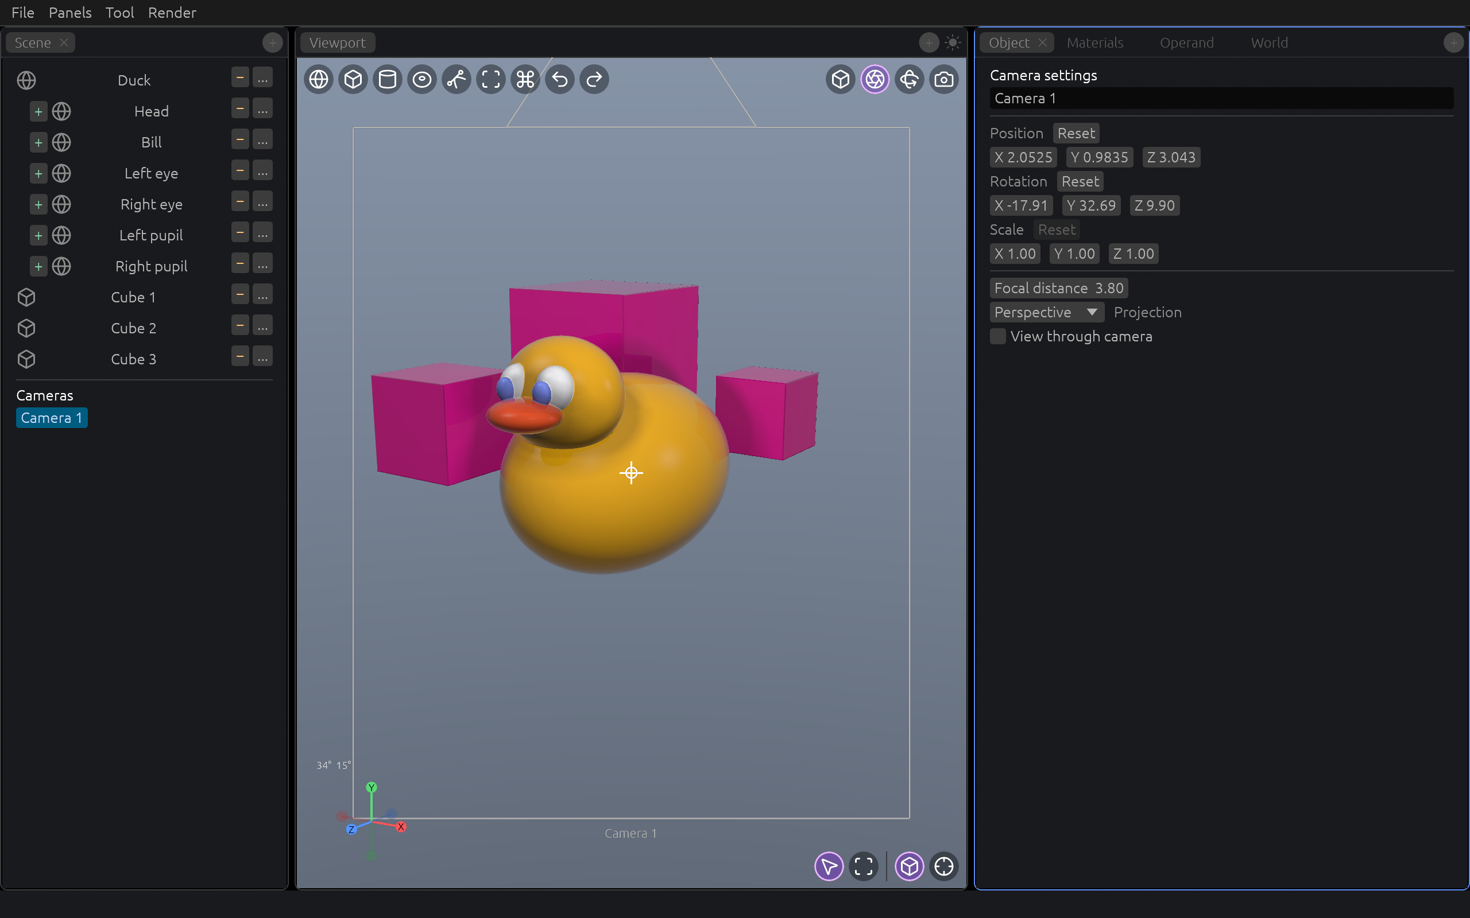Viewport: 1470px width, 918px height.
Task: Add a cube primitive from viewport toolbar
Action: [353, 80]
